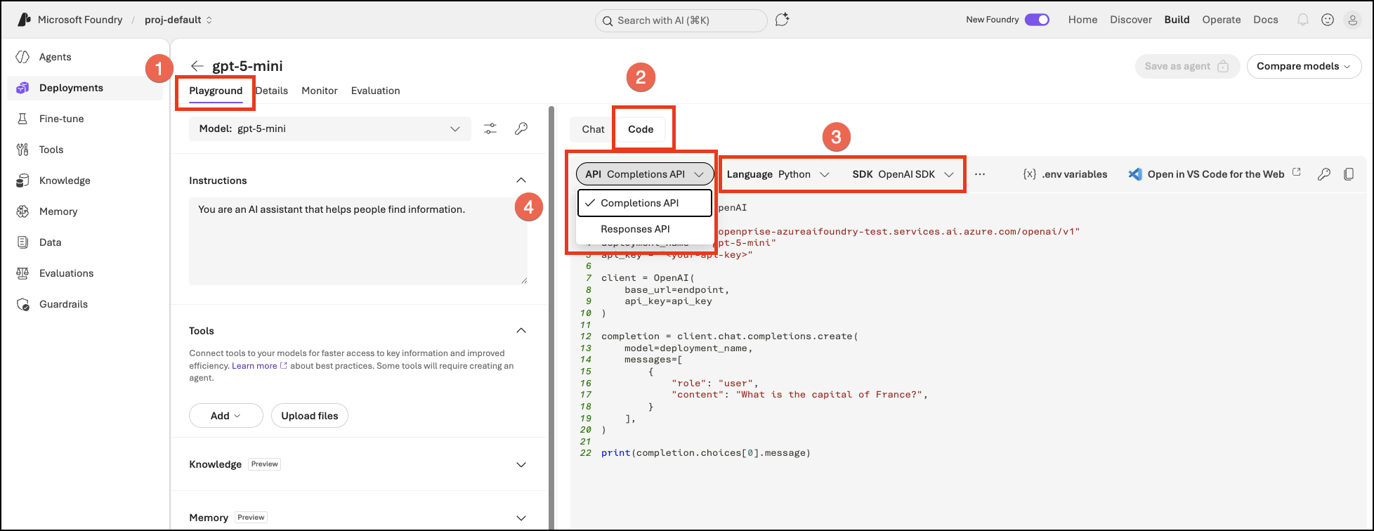
Task: Open the proj-default project switcher
Action: (x=178, y=20)
